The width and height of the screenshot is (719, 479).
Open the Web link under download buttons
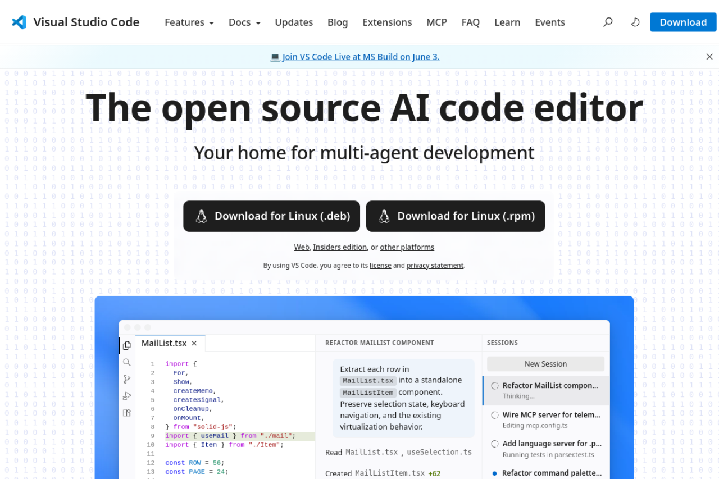302,247
